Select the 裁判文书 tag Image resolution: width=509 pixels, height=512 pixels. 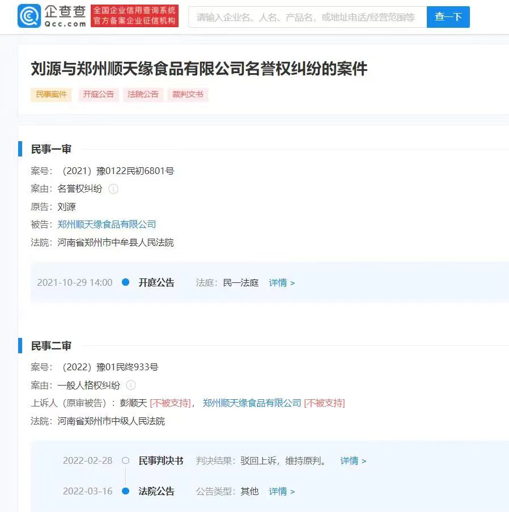tap(188, 95)
